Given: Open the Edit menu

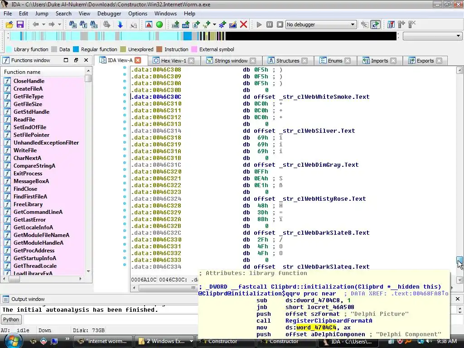Looking at the screenshot, I should [24, 14].
